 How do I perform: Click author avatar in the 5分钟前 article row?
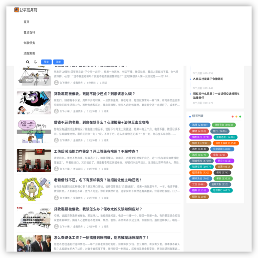56,83
